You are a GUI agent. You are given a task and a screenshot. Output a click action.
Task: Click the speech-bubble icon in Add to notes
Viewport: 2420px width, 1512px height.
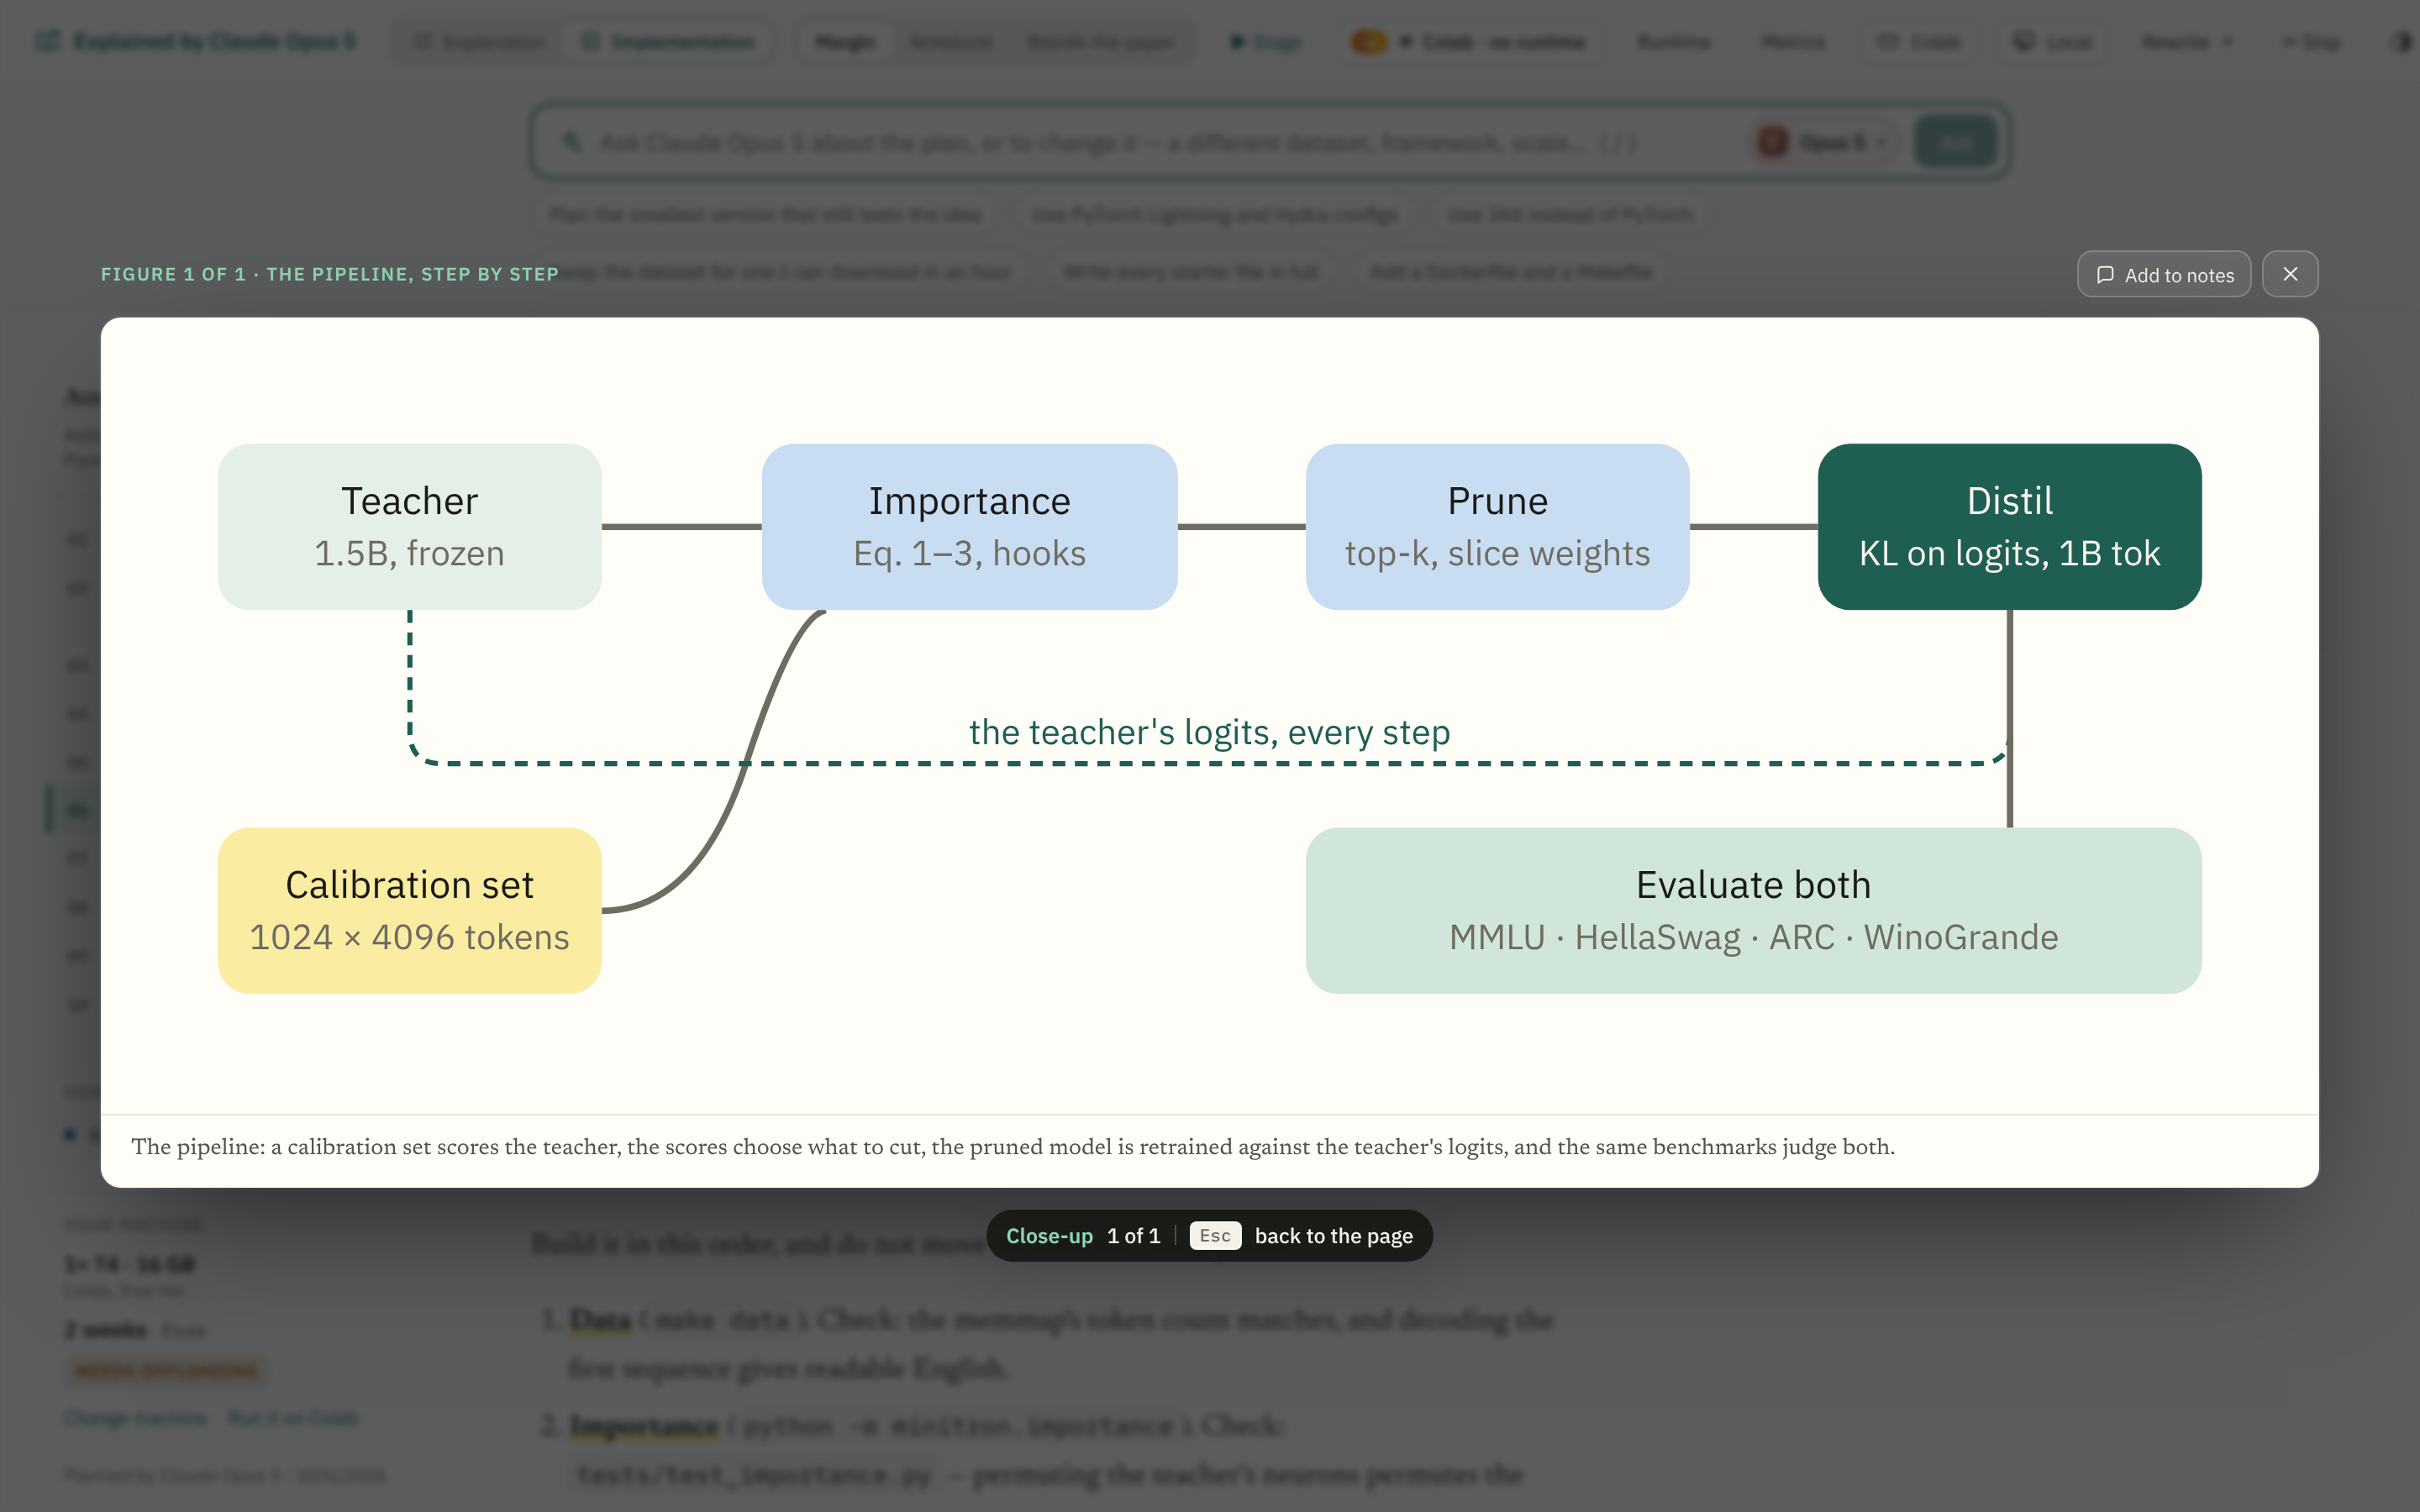tap(2105, 275)
